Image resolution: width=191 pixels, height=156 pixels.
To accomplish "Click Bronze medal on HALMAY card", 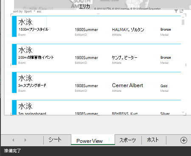I will tap(166, 29).
